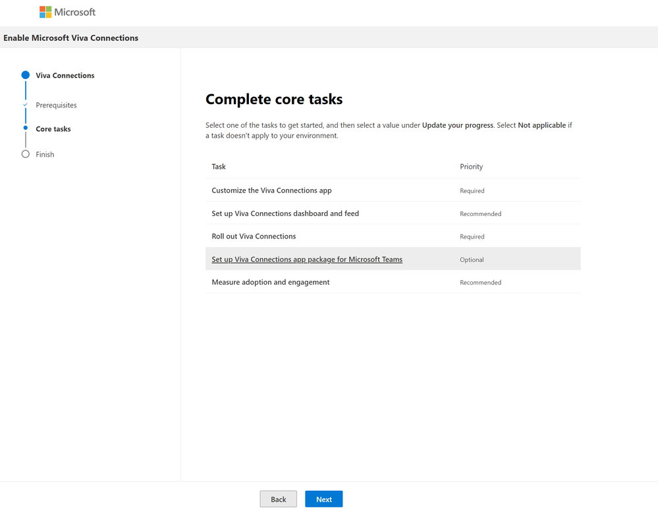Click the bold Update your progress text
The width and height of the screenshot is (658, 510).
[x=457, y=125]
